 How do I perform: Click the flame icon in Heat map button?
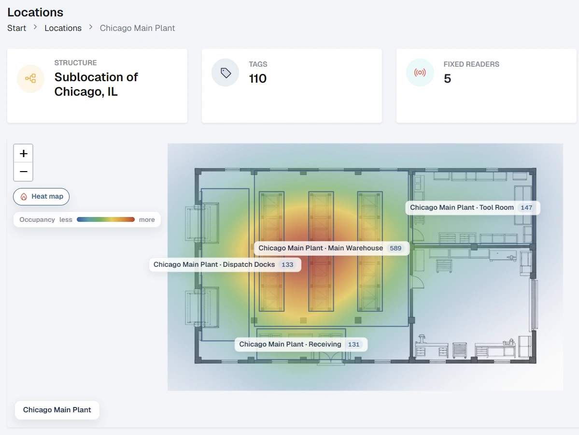click(x=24, y=197)
